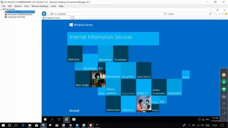Open File Explorer on the remote taskbar
This screenshot has height=128, width=228.
pyautogui.click(x=74, y=119)
